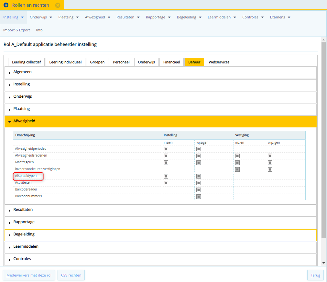The height and width of the screenshot is (282, 327).
Task: Toggle Afspraaktypen Instelling wijzigen checkbox
Action: tap(199, 176)
